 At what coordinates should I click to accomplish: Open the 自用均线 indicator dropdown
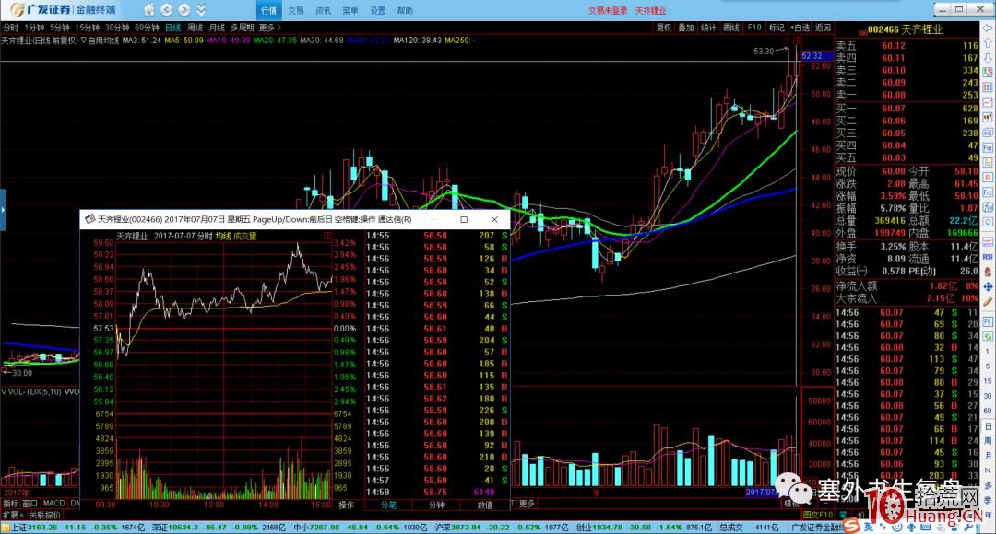tap(101, 40)
